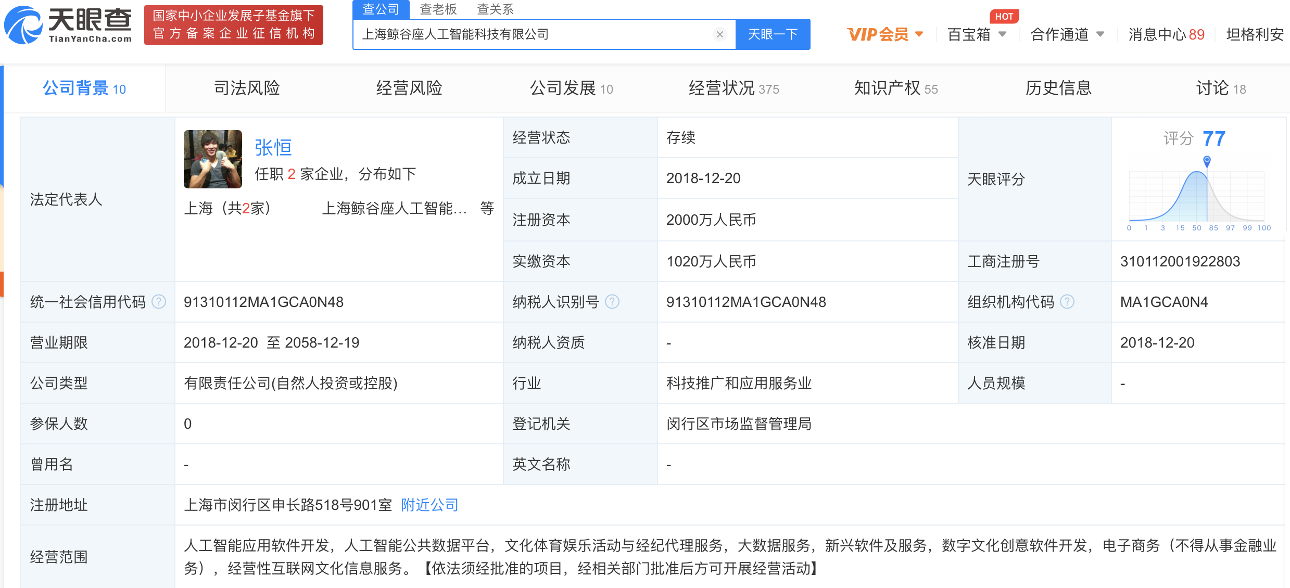
Task: Click the address 上海市闵行区申长路518号901室
Action: pos(288,505)
